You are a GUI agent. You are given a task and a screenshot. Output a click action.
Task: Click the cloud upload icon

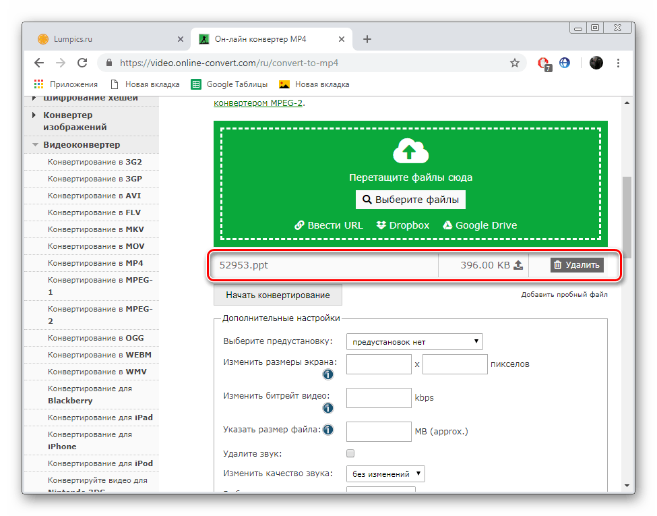click(x=410, y=151)
